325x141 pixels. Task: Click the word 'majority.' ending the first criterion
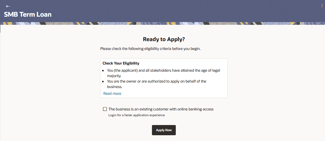114,76
